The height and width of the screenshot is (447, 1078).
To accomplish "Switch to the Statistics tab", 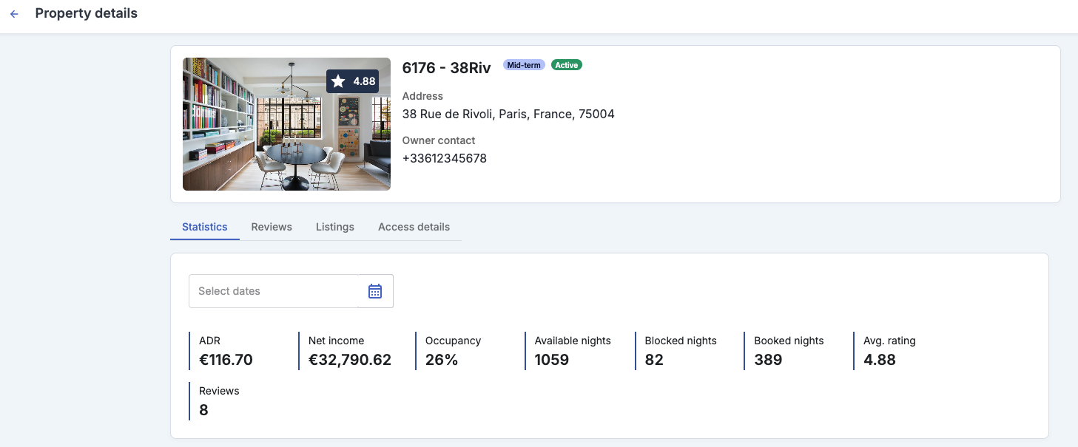I will pyautogui.click(x=205, y=227).
